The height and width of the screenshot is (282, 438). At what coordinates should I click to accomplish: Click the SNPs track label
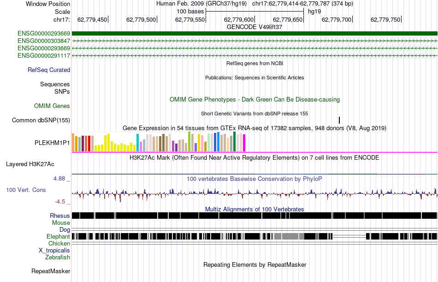(x=62, y=91)
